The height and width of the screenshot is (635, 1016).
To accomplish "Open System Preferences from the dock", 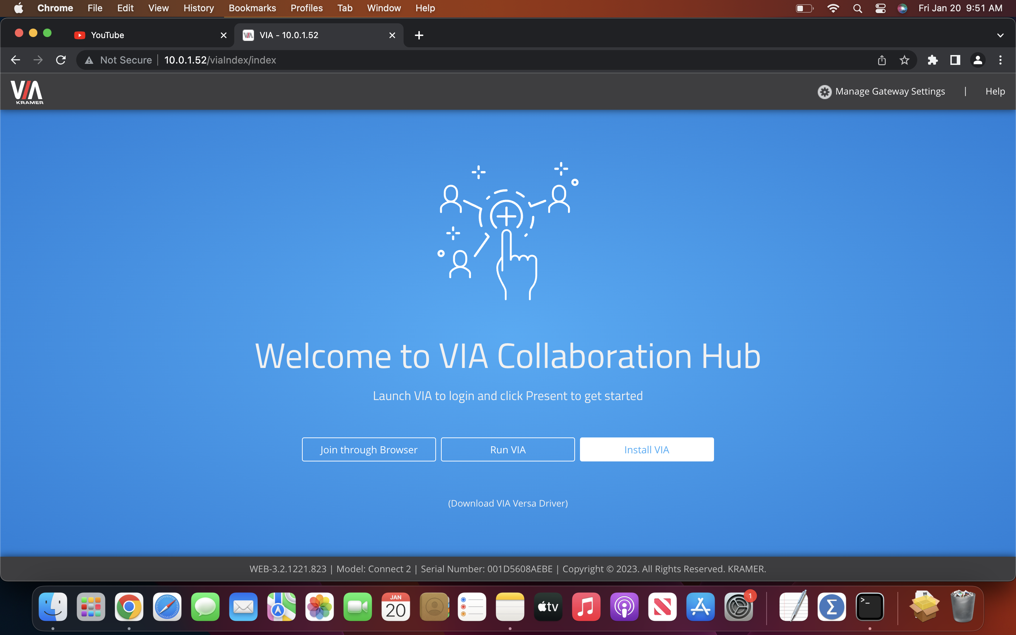I will tap(738, 606).
